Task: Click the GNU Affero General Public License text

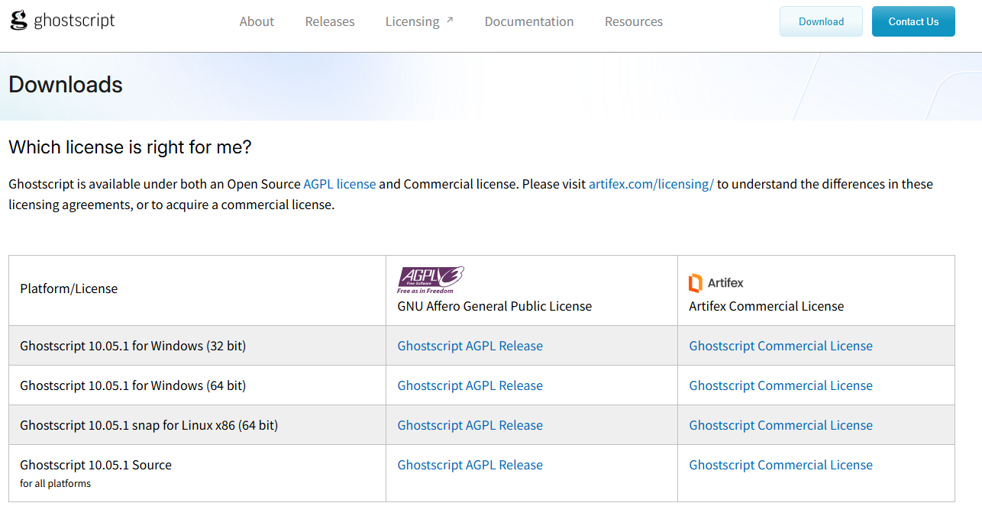Action: tap(495, 306)
